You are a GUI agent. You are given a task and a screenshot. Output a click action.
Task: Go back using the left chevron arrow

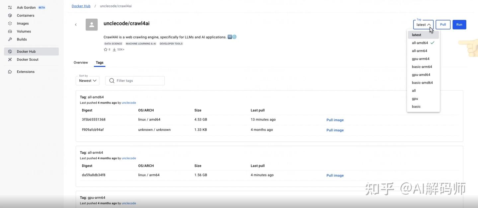[76, 25]
